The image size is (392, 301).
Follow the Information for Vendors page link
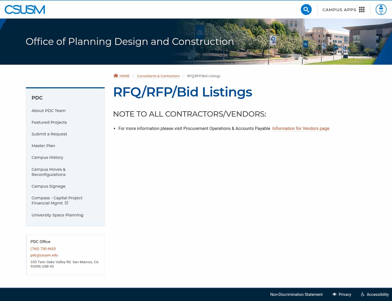301,128
